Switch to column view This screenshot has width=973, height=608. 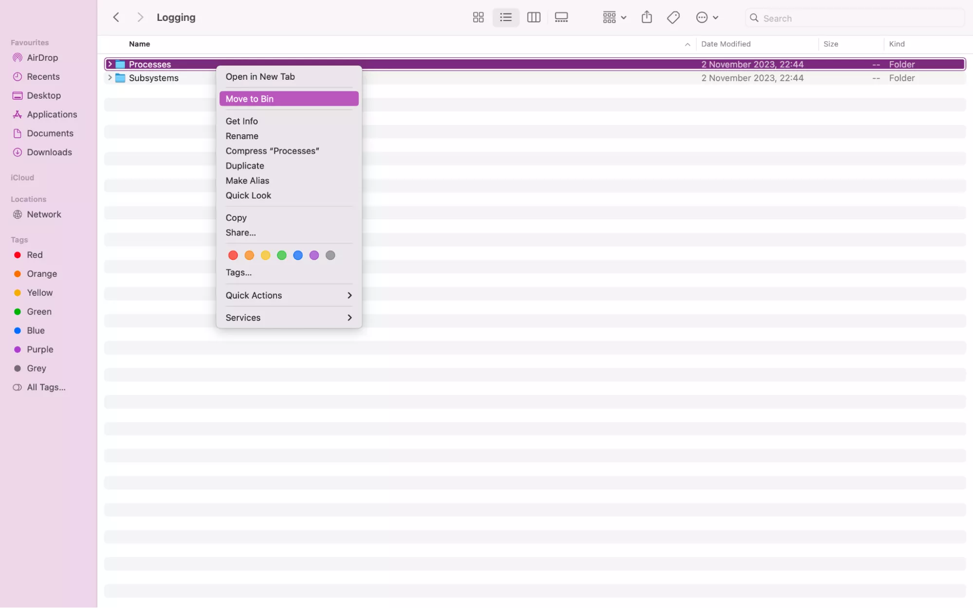point(533,18)
